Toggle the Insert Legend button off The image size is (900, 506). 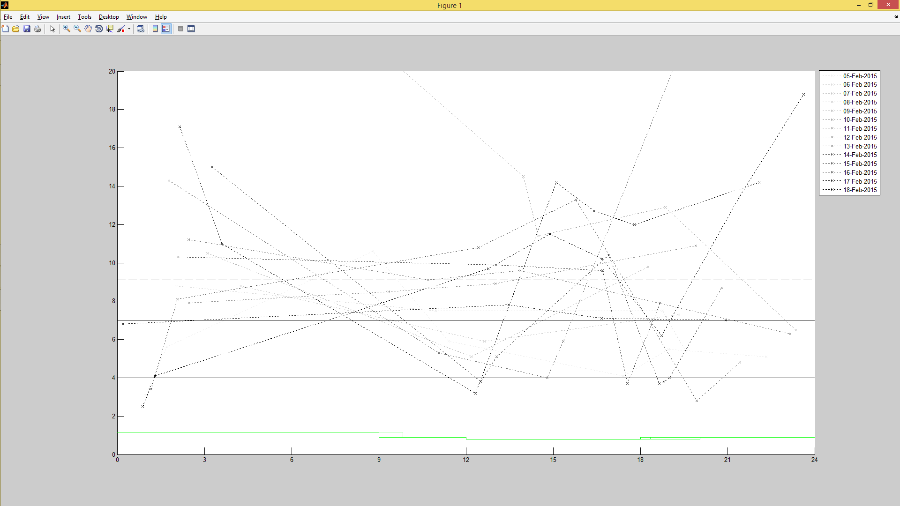(x=166, y=29)
